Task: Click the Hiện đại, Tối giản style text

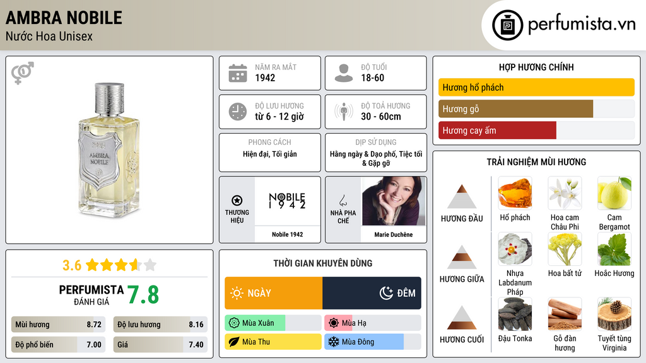Action: pos(270,154)
